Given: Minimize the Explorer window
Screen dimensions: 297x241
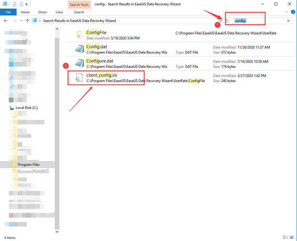Looking at the screenshot, I should 263,4.
